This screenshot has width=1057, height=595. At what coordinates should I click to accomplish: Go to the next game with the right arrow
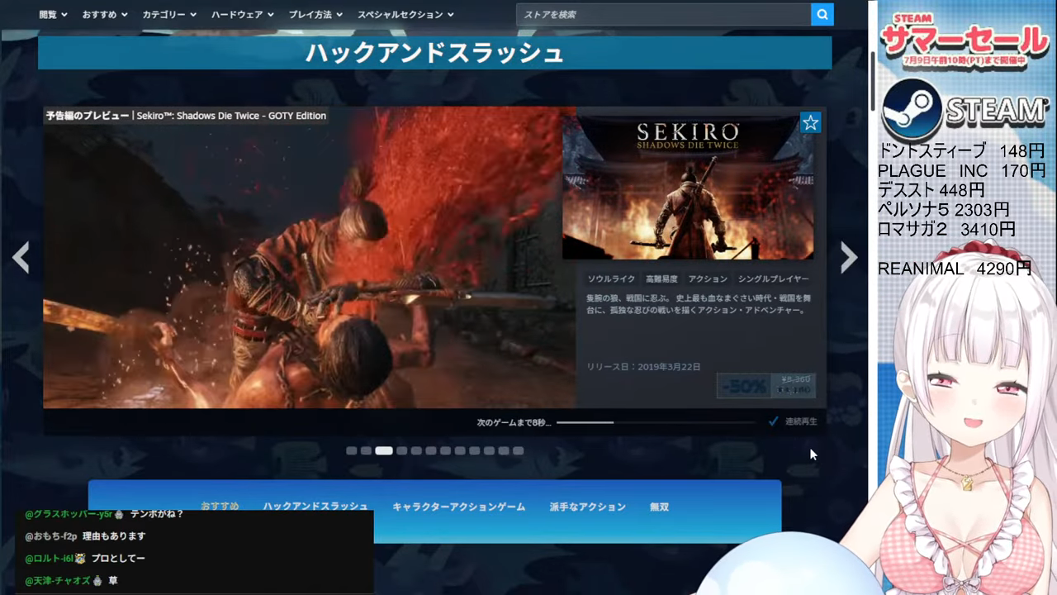(x=848, y=258)
